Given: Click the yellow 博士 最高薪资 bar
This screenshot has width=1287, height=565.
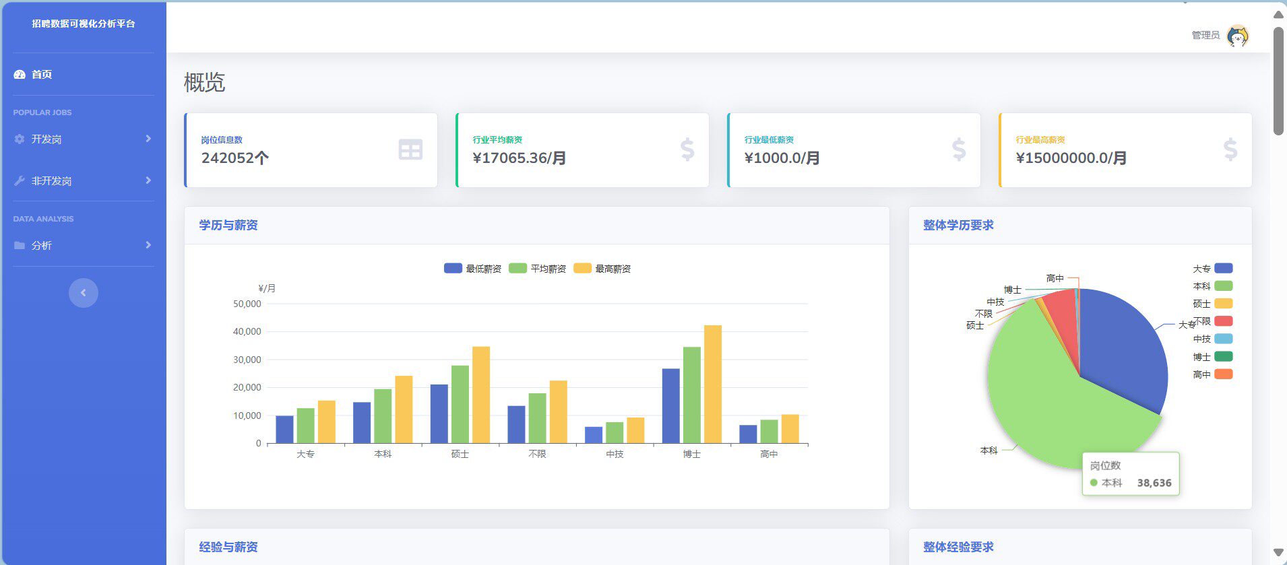Looking at the screenshot, I should (713, 385).
